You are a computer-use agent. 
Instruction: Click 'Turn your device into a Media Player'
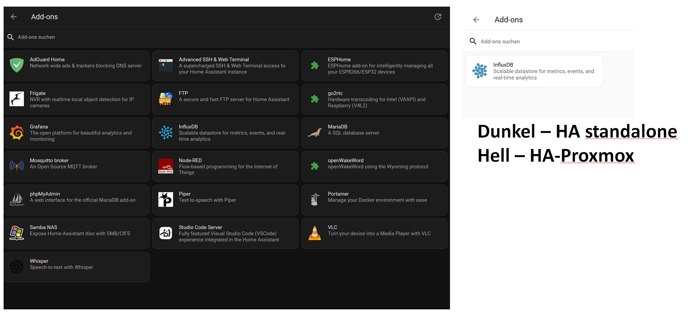click(379, 233)
